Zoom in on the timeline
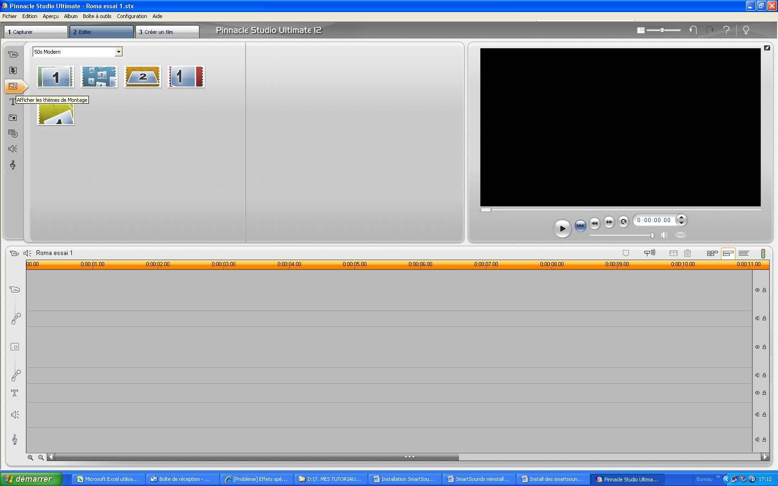778x486 pixels. click(31, 457)
